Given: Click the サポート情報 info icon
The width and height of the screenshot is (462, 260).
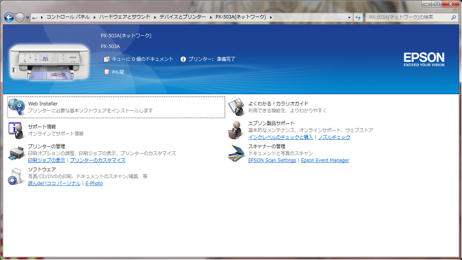Looking at the screenshot, I should click(16, 129).
